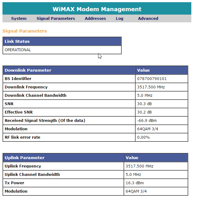The image size is (204, 201).
Task: Click the orange Signal Parameters heading
Action: (x=24, y=31)
